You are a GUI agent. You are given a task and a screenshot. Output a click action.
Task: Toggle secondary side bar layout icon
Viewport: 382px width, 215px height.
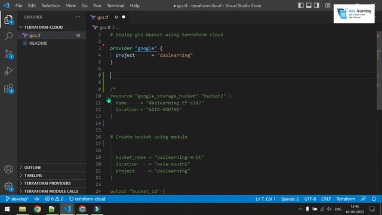(316, 5)
